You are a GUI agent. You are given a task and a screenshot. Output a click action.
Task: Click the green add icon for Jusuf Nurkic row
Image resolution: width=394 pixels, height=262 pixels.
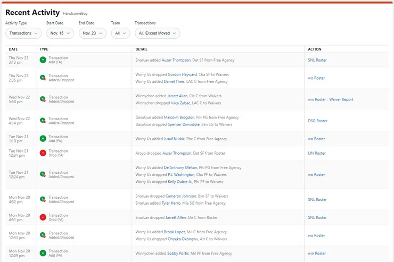point(43,139)
